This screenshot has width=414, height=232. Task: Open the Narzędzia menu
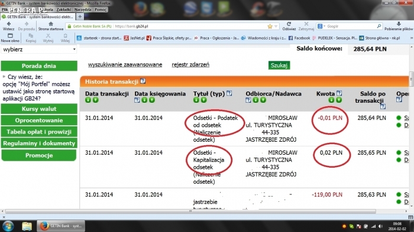(83, 9)
